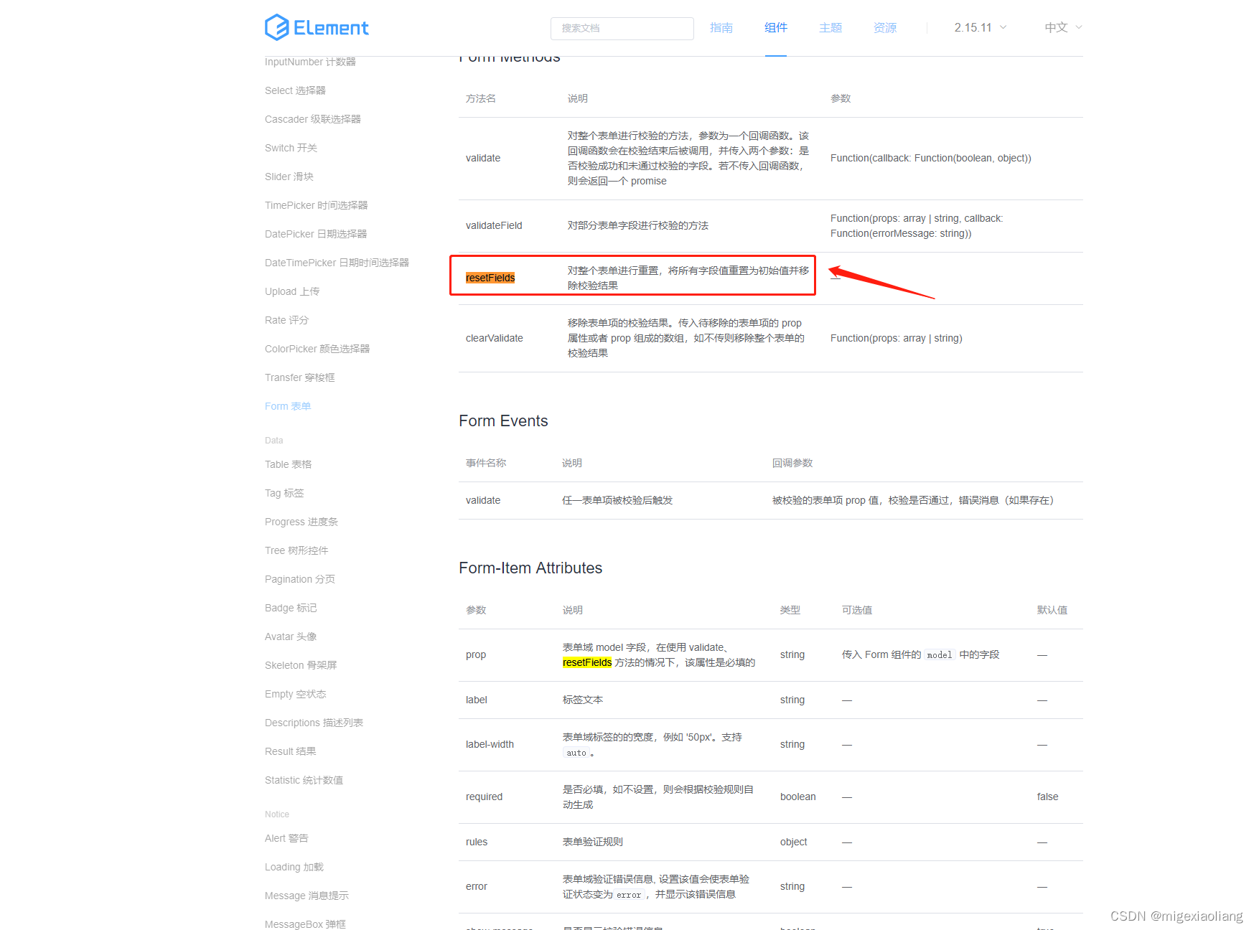Open Badge 标记 in sidebar
Screen dimensions: 1254x930
[290, 608]
